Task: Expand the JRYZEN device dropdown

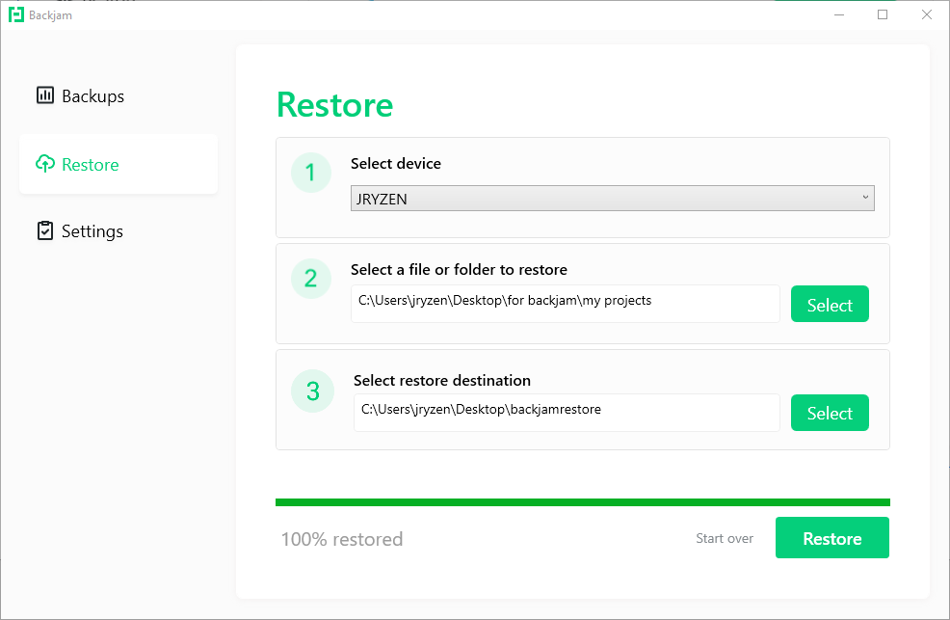Action: pos(612,198)
